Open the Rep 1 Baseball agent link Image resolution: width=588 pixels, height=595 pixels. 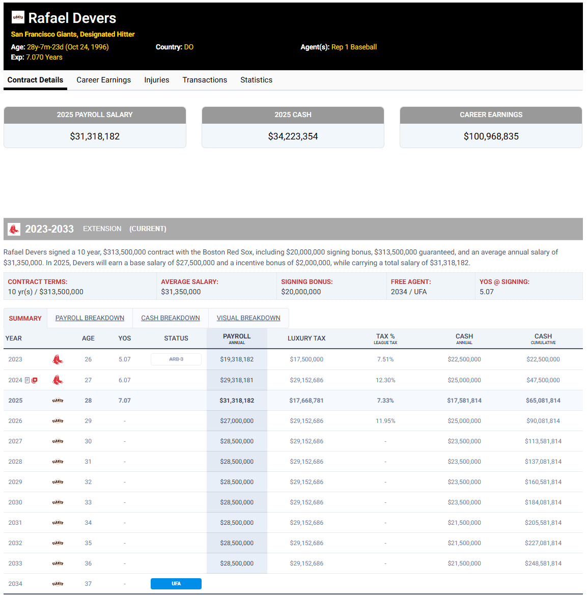[354, 47]
